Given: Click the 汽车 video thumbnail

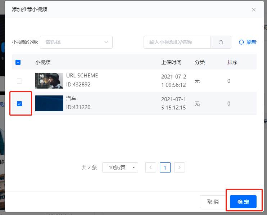Looking at the screenshot, I should (x=49, y=103).
